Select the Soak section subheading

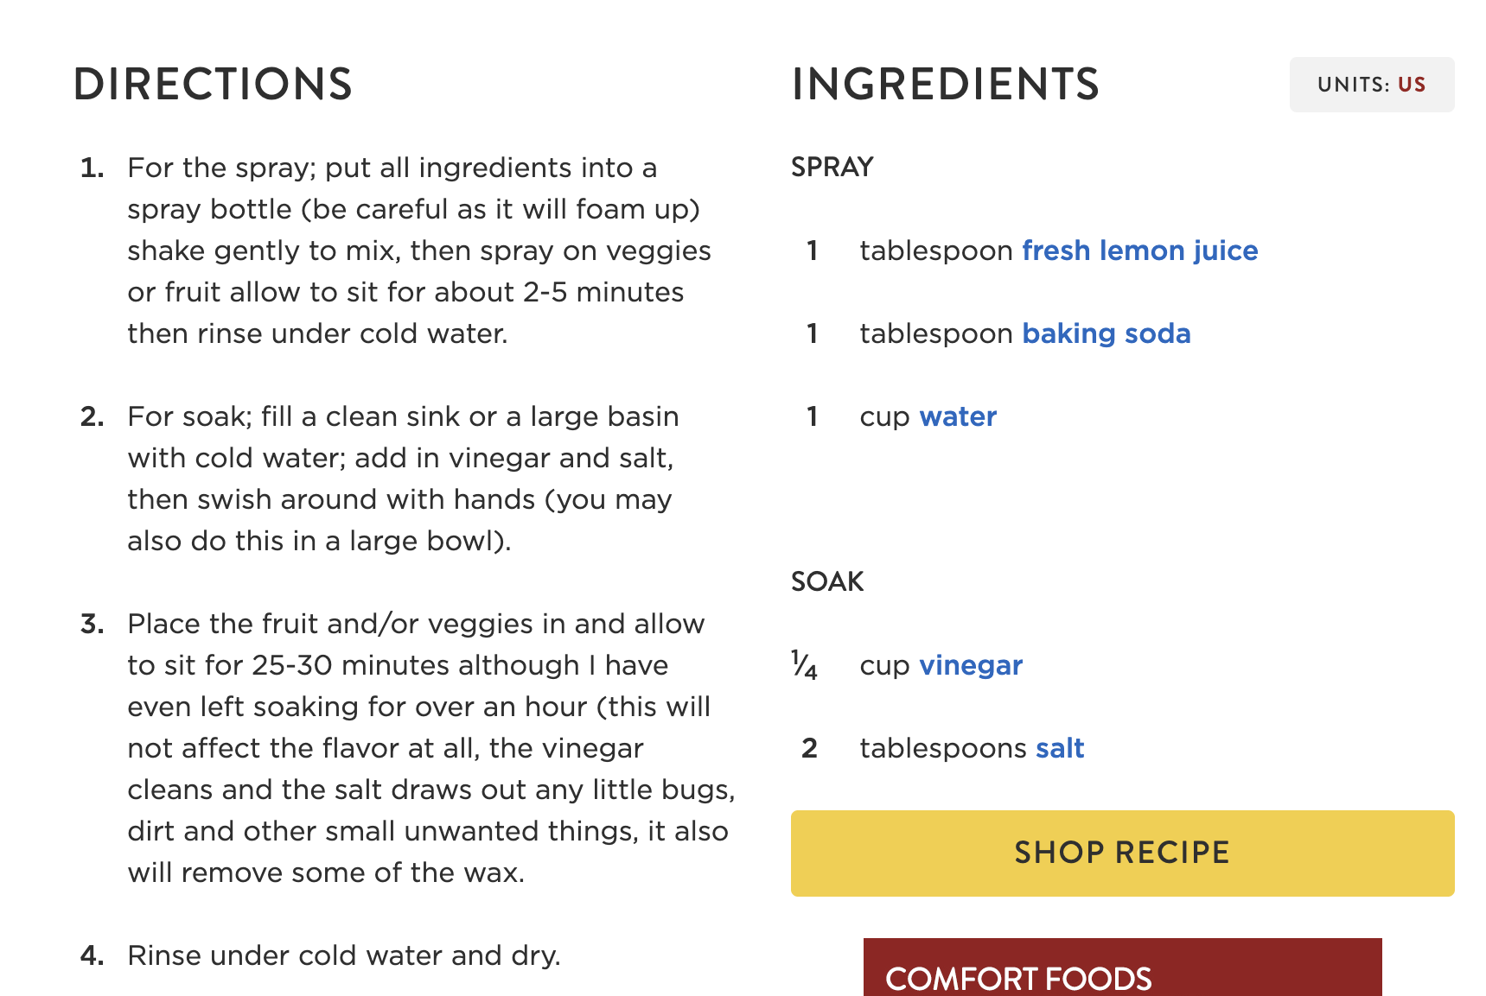(x=827, y=581)
